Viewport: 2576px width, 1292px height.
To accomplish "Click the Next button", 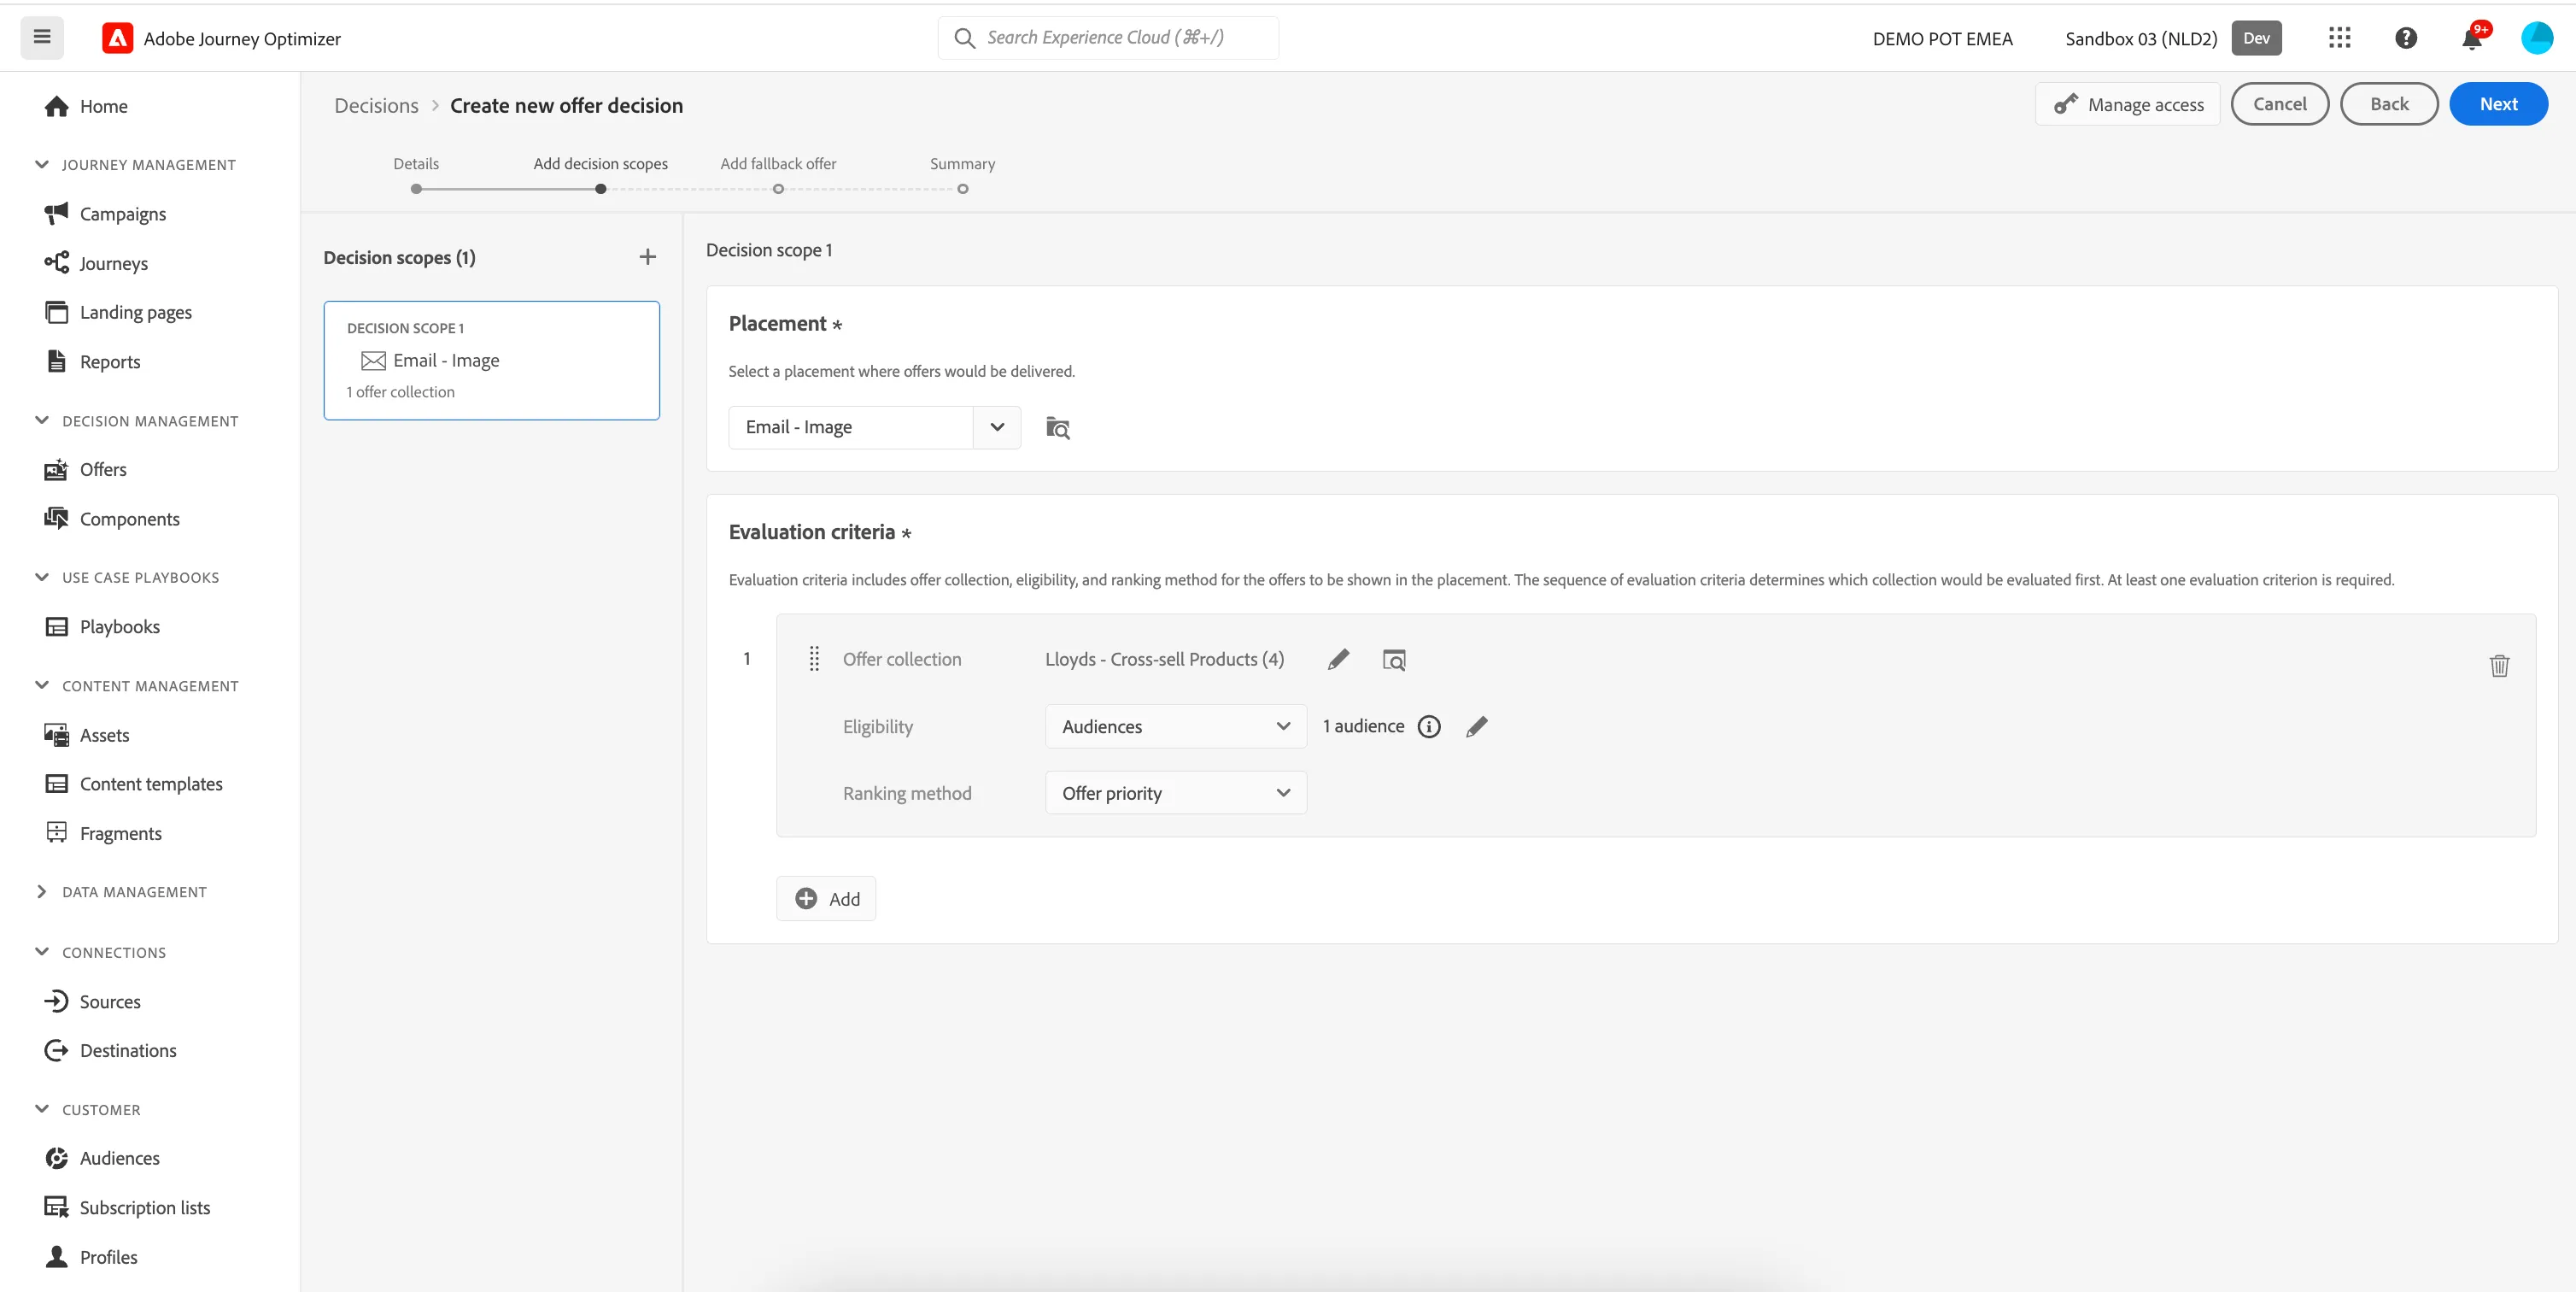I will [2498, 104].
